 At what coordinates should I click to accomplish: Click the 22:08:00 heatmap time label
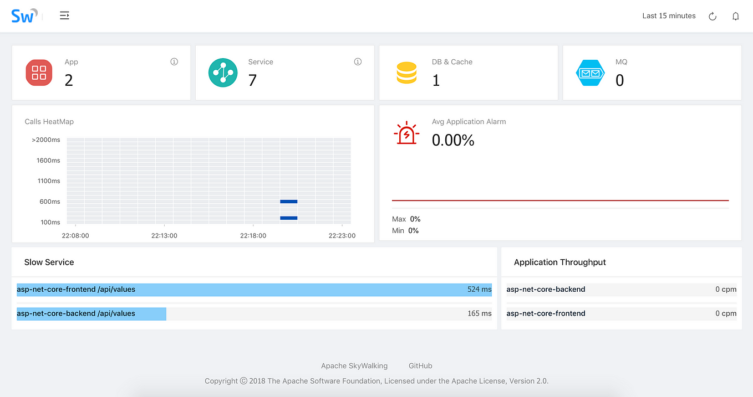pyautogui.click(x=75, y=236)
